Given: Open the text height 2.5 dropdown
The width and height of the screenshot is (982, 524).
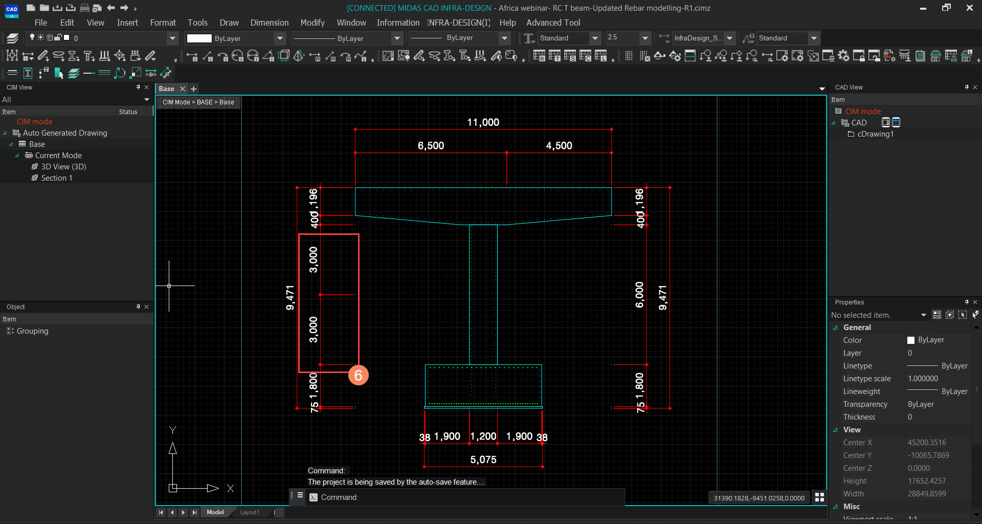Looking at the screenshot, I should [x=645, y=38].
